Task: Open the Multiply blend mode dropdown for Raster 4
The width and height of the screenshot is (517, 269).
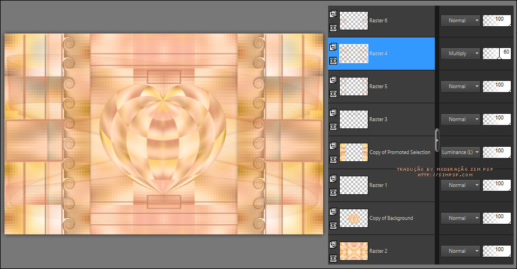Action: (460, 54)
